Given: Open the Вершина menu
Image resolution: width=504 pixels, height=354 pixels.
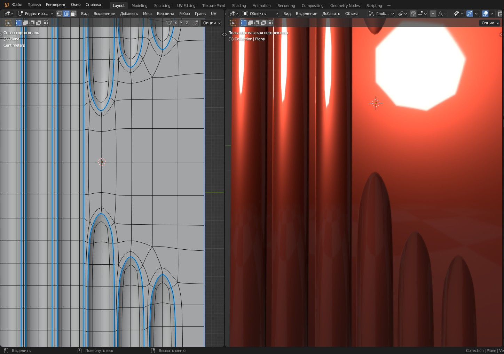Looking at the screenshot, I should tap(165, 14).
